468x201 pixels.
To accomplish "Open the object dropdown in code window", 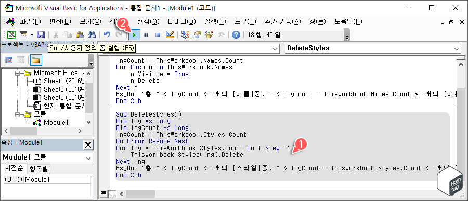I will pyautogui.click(x=275, y=49).
